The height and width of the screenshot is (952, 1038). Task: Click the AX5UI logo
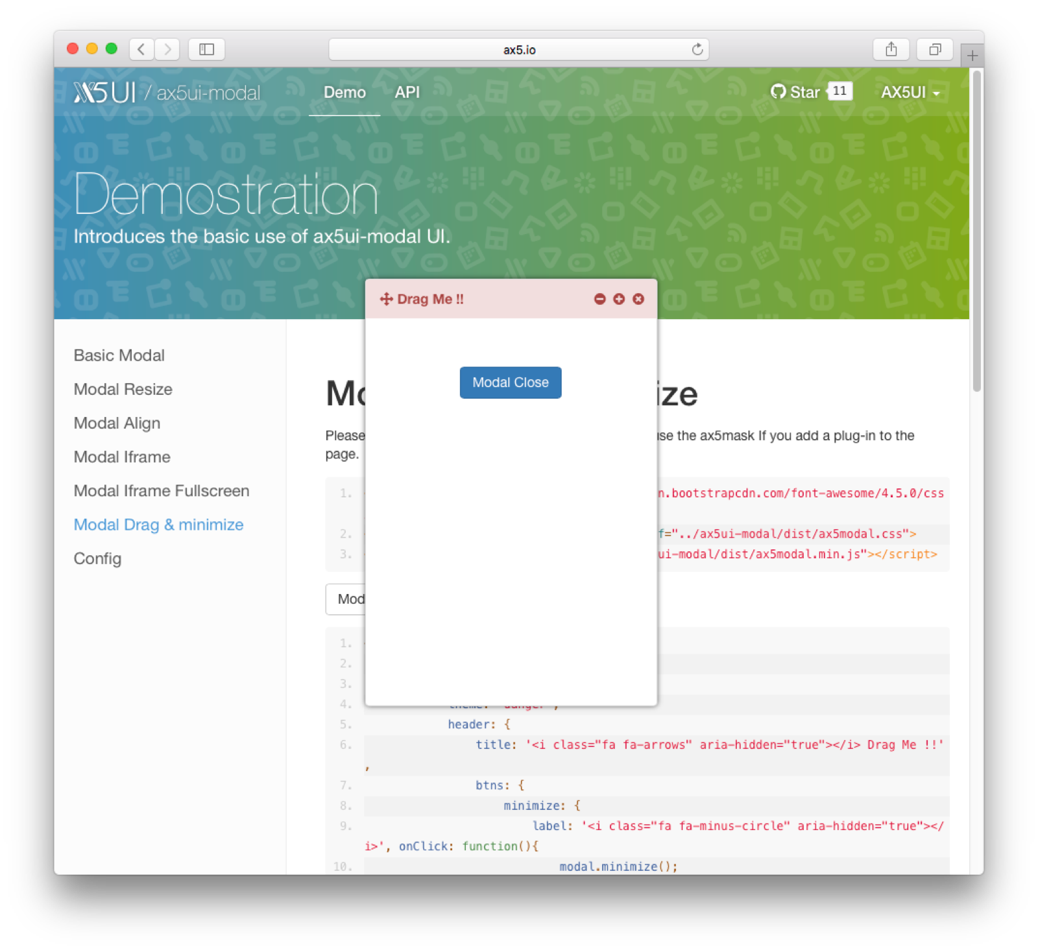pos(104,93)
